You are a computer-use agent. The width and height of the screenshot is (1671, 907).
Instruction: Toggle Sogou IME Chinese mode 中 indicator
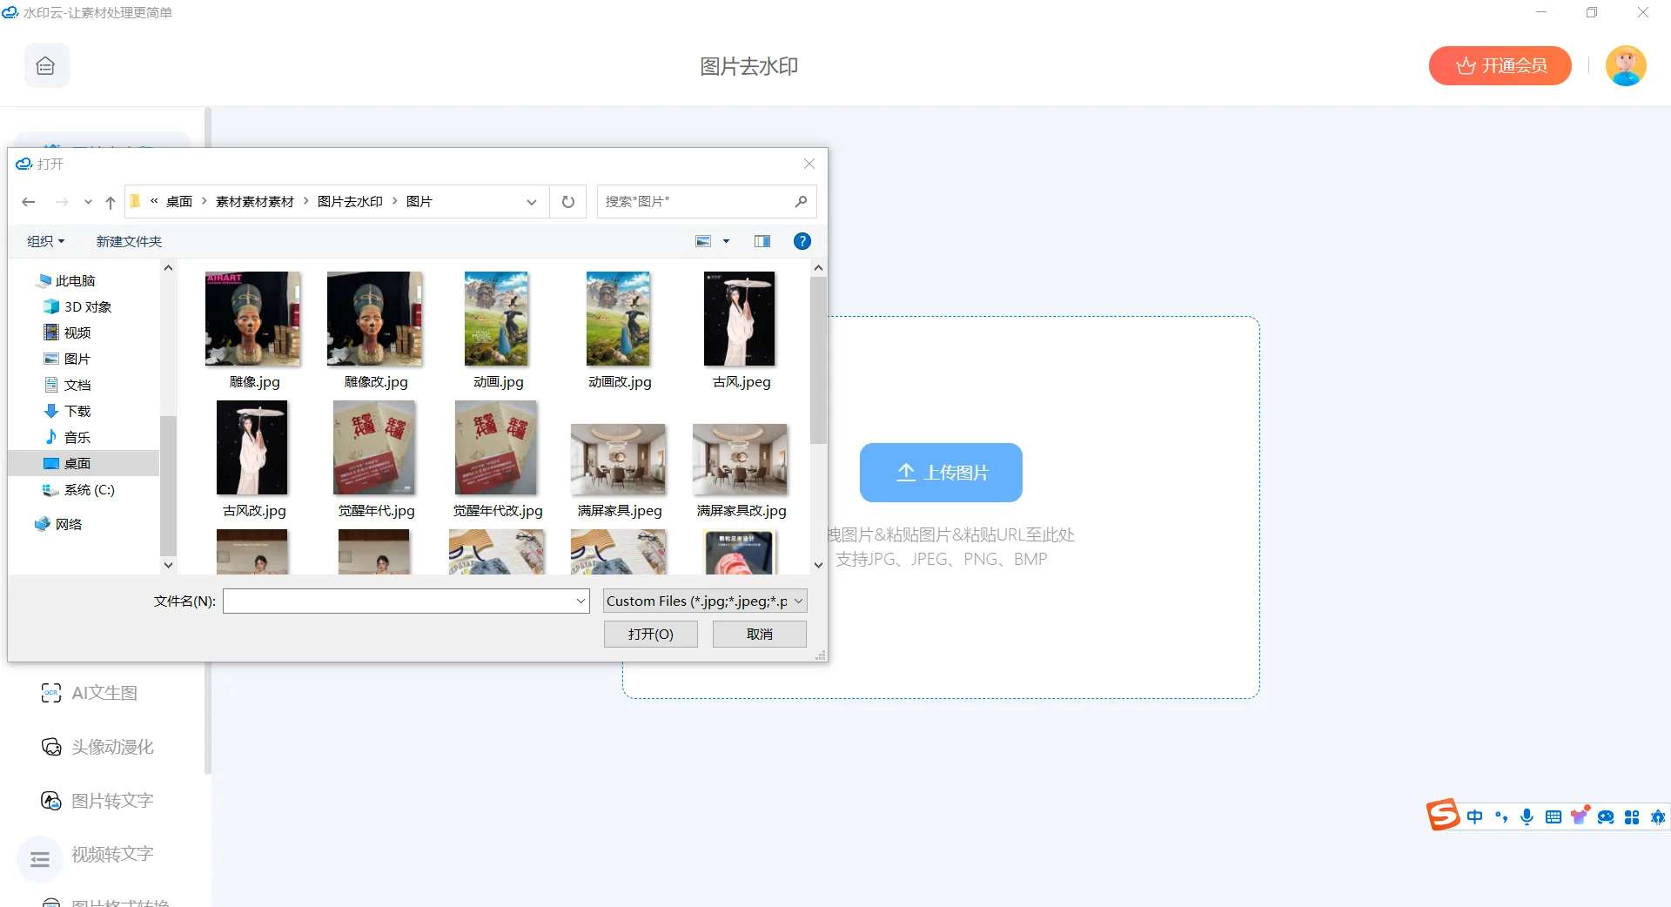pyautogui.click(x=1474, y=817)
